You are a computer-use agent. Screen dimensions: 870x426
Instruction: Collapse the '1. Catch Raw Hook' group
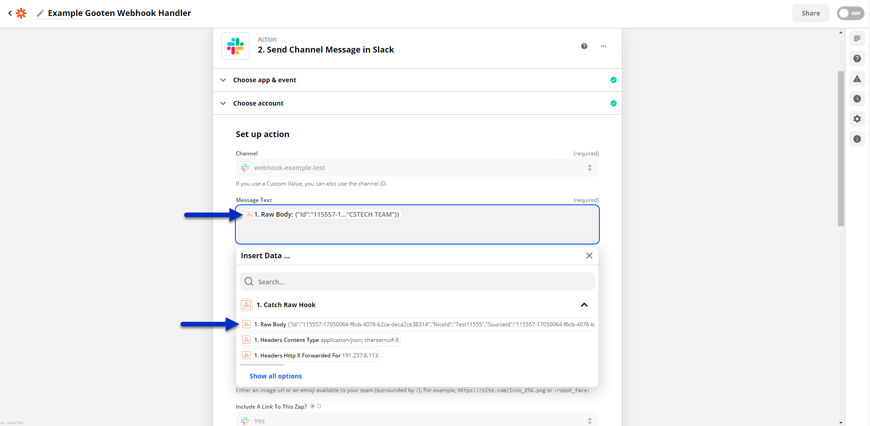584,305
